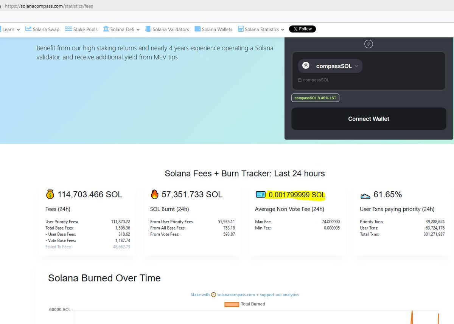Click the 60000 SOL axis label

(x=60, y=310)
